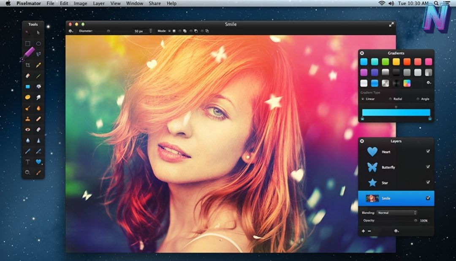Select the second Mode radio option
Image resolution: width=456 pixels, height=261 pixels.
180,31
